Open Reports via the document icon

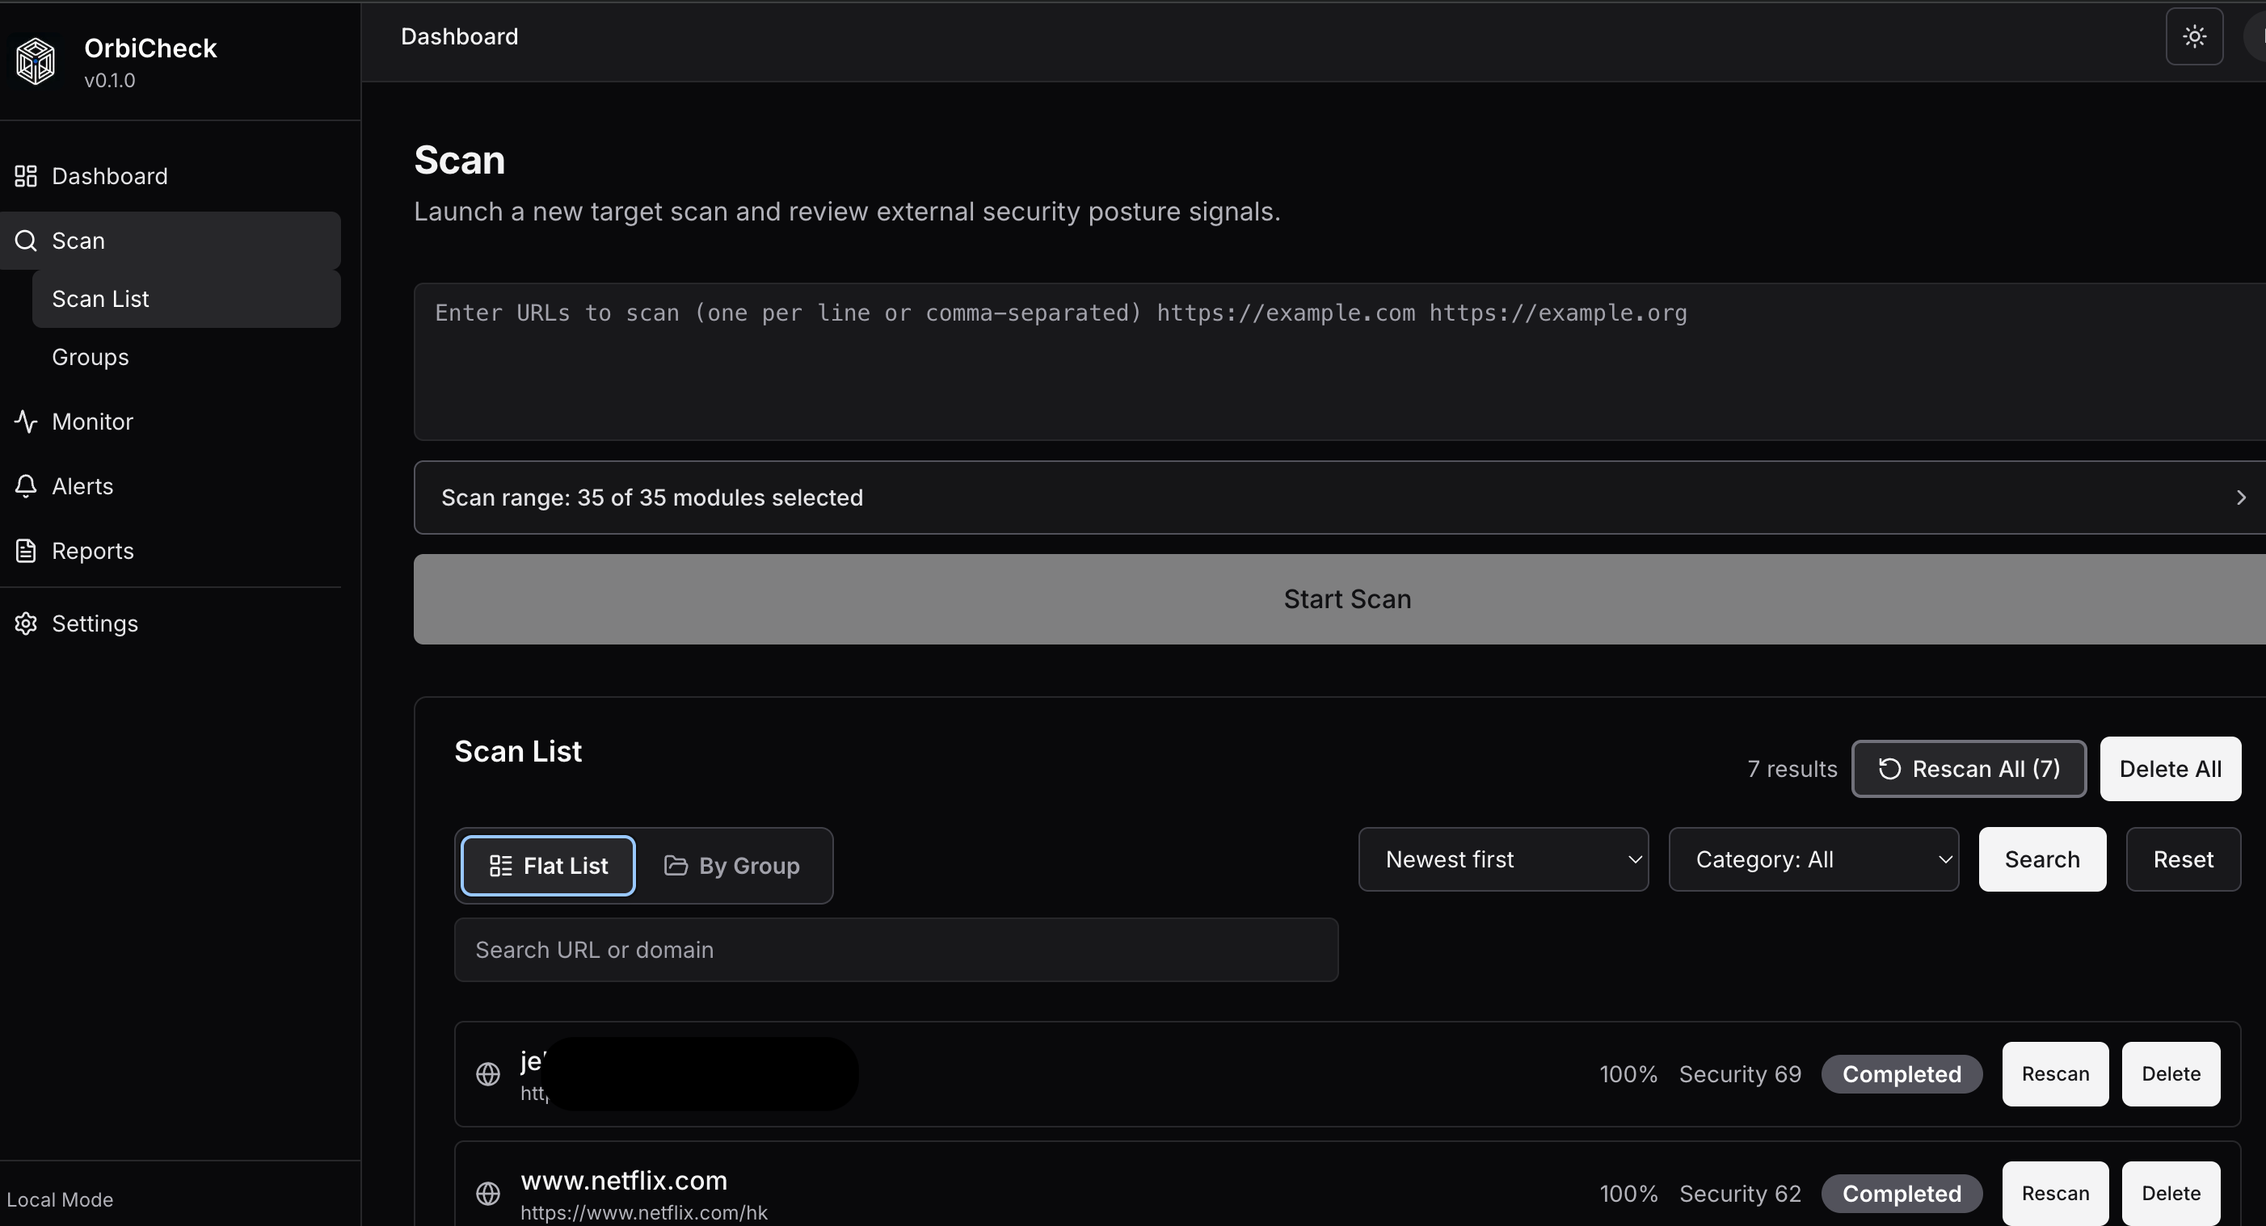[26, 550]
